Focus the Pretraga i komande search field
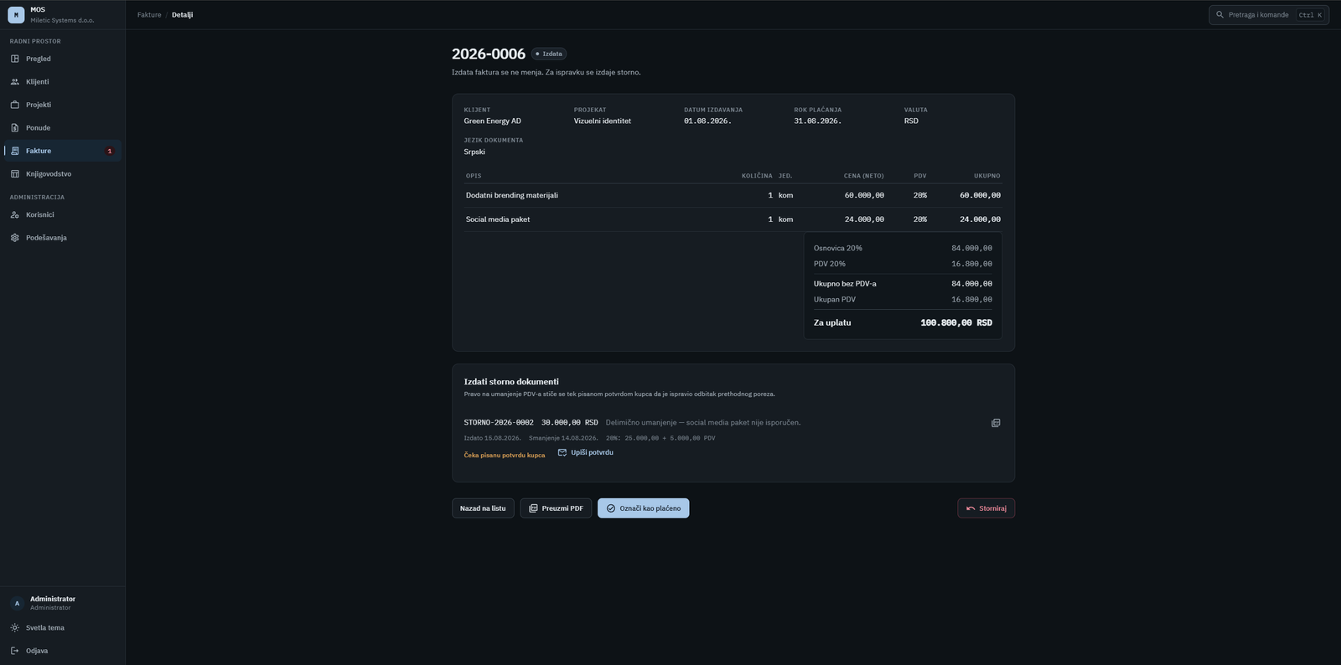 pyautogui.click(x=1269, y=15)
